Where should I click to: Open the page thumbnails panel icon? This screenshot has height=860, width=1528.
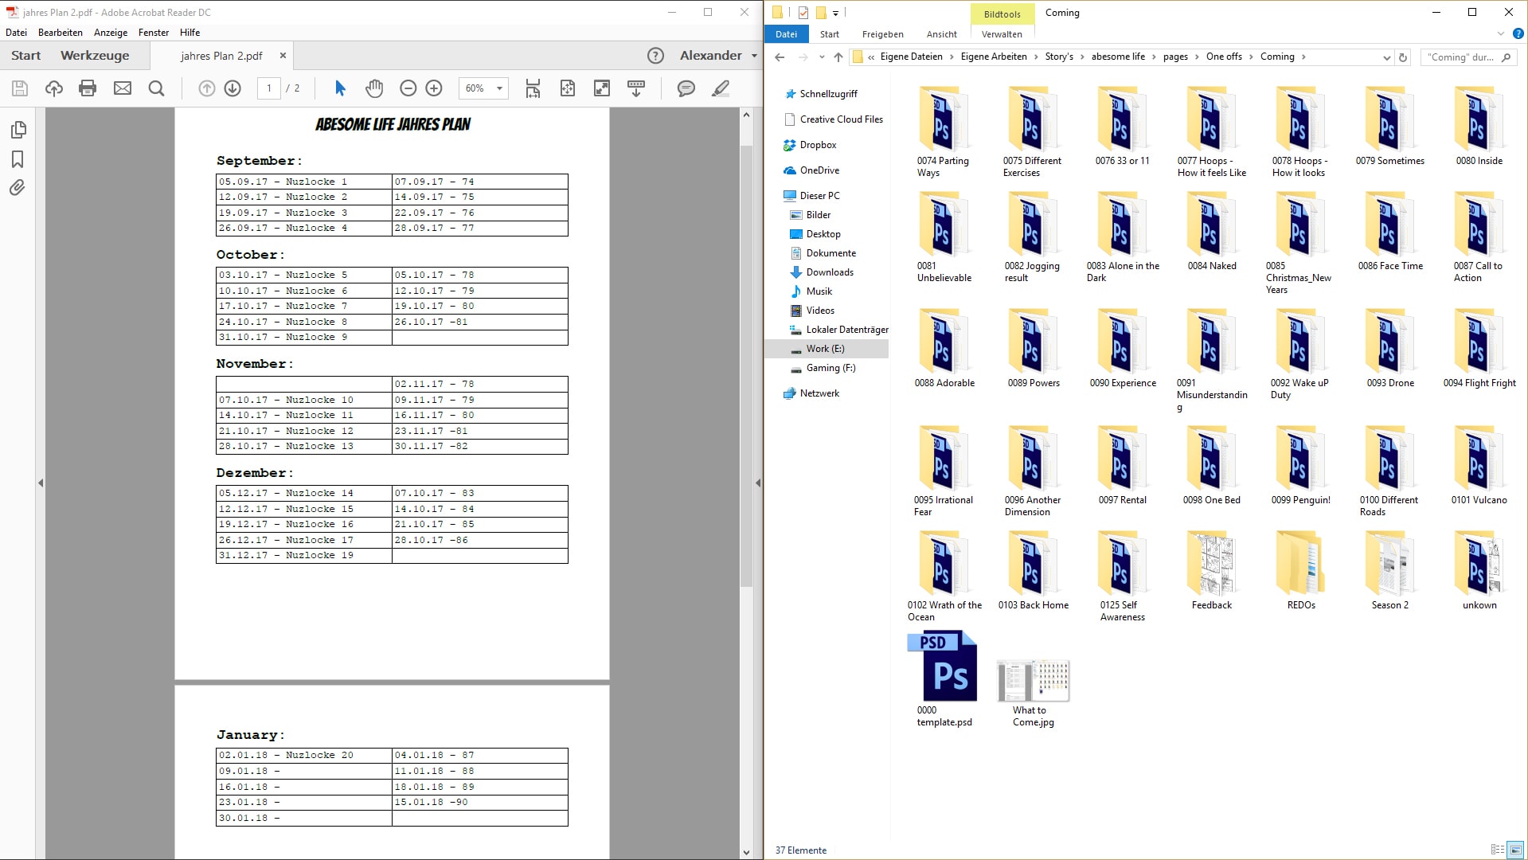pos(18,130)
